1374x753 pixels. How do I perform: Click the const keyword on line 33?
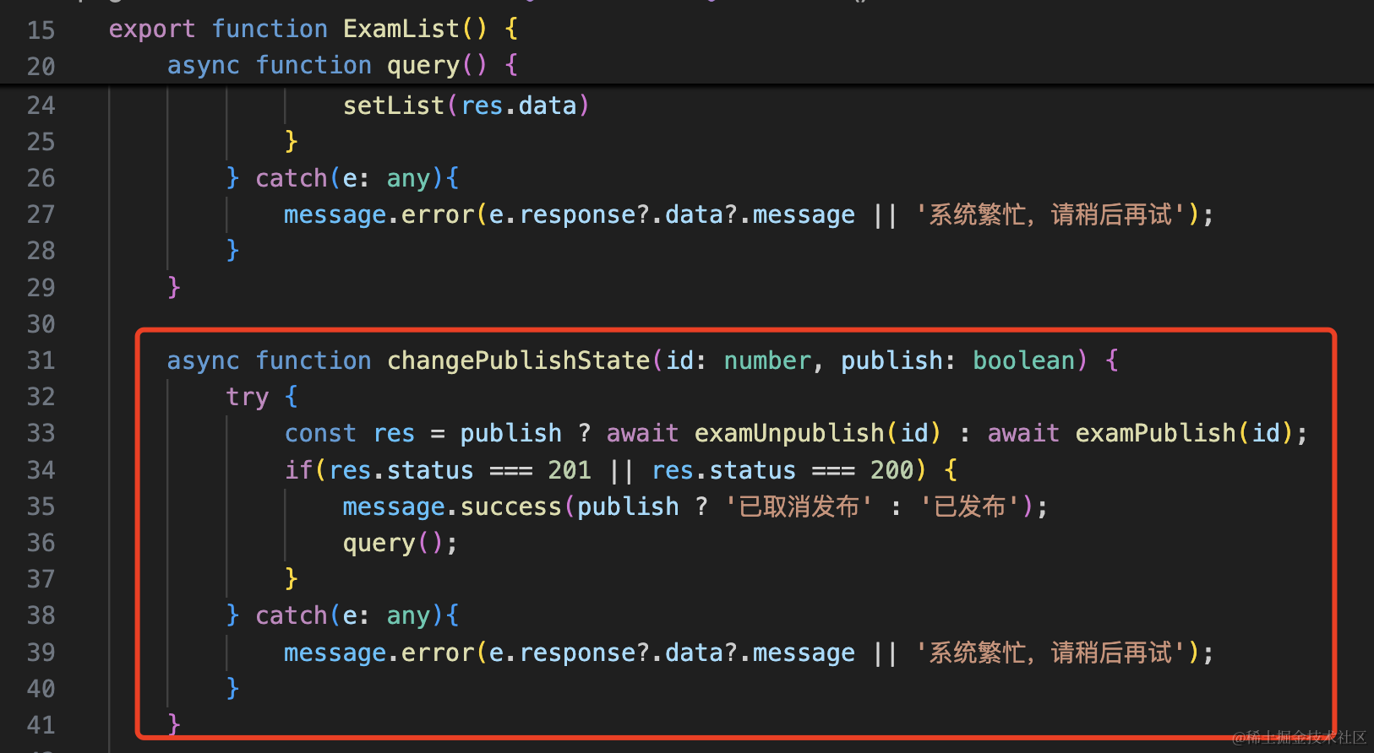tap(320, 433)
